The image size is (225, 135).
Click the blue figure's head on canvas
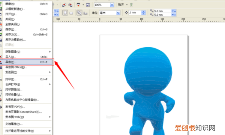pos(148,70)
